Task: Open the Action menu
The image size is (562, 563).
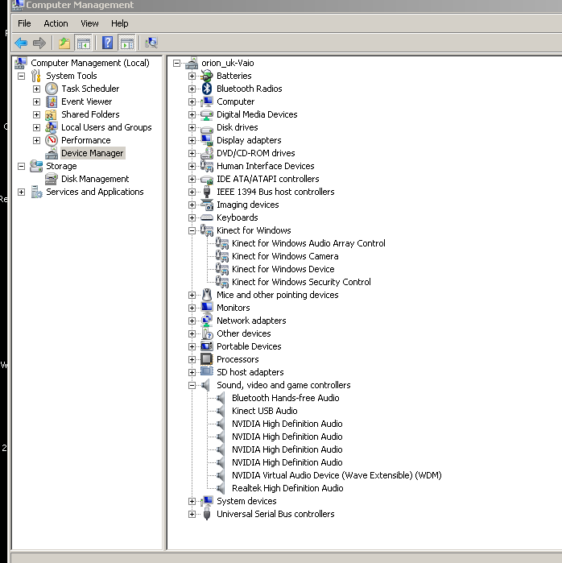Action: (56, 23)
